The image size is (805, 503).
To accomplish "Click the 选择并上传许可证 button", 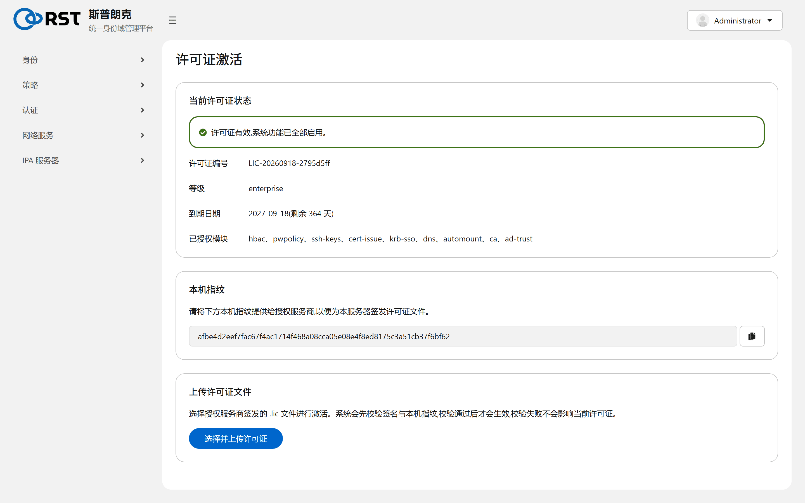I will (236, 438).
